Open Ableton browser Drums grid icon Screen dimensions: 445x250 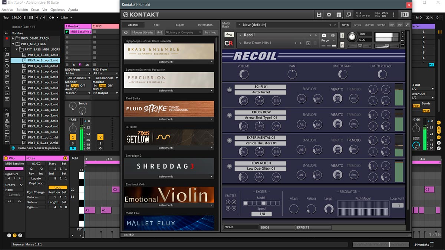tap(7, 60)
